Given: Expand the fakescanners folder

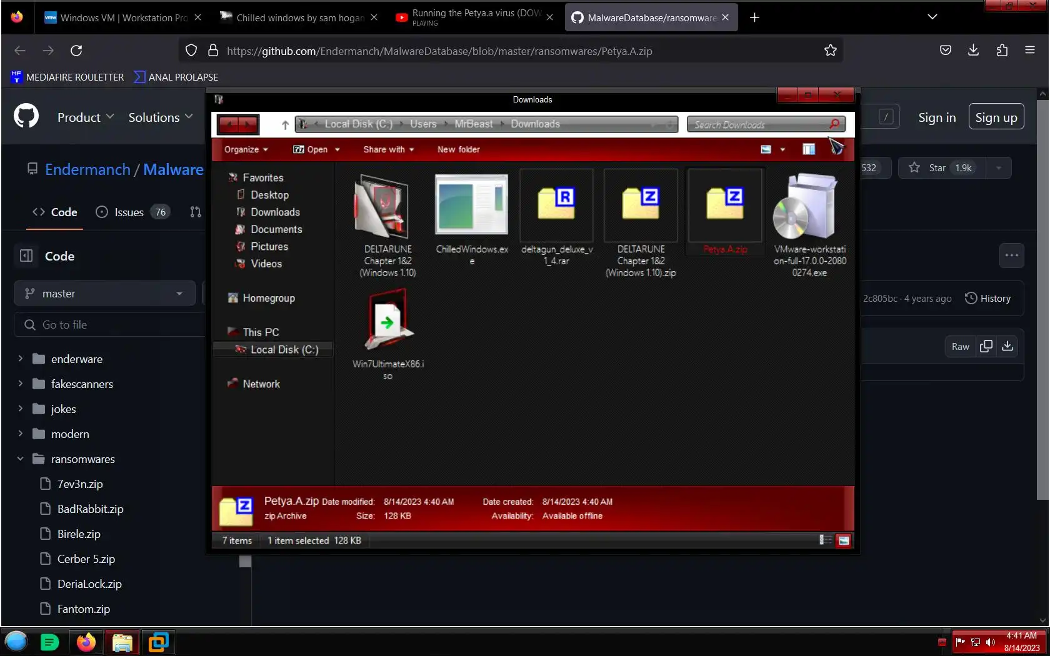Looking at the screenshot, I should pyautogui.click(x=21, y=384).
